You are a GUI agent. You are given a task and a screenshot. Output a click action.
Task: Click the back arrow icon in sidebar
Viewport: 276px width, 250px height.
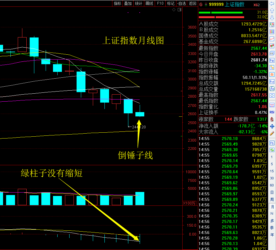272,4
